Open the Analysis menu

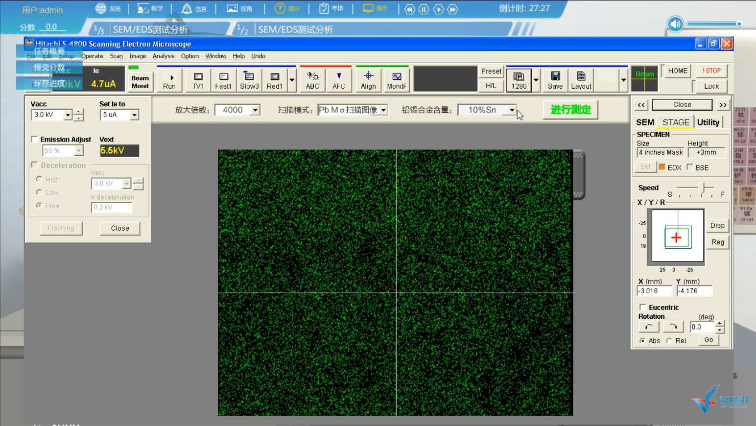[164, 56]
